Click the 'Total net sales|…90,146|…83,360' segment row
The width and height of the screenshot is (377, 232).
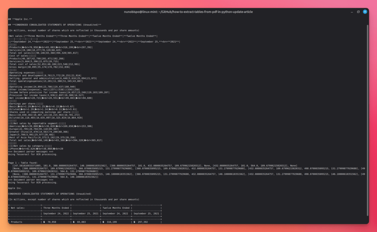[55, 140]
